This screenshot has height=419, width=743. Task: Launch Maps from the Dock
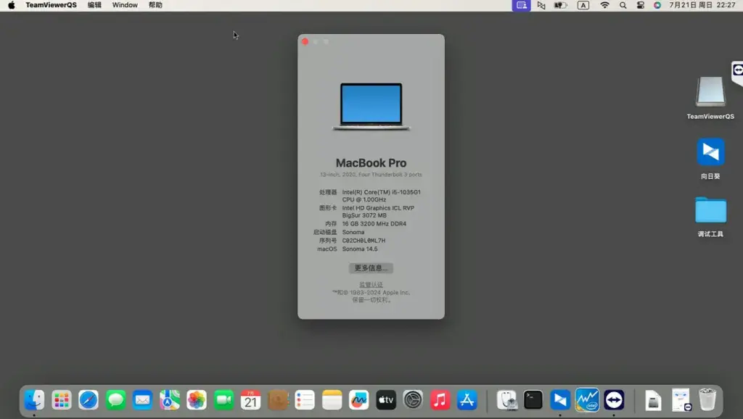tap(170, 400)
